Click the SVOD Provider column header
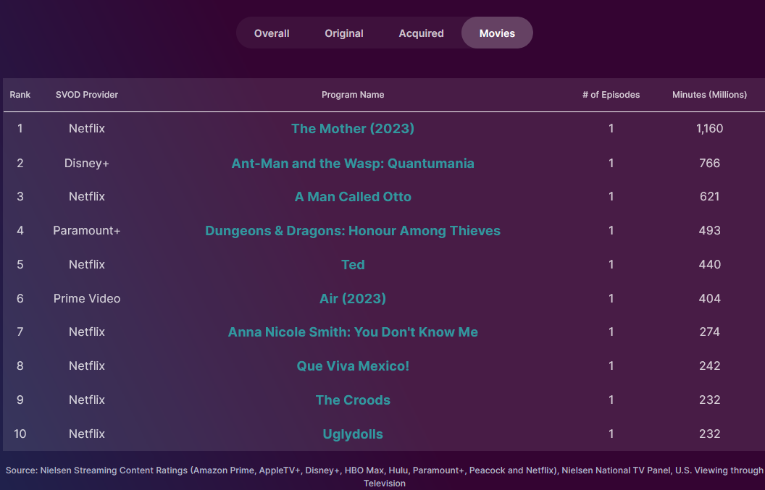This screenshot has width=765, height=490. coord(87,95)
